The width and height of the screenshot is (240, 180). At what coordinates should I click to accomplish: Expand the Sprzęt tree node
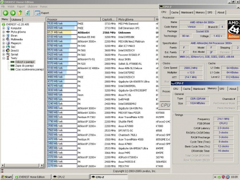pos(3,54)
